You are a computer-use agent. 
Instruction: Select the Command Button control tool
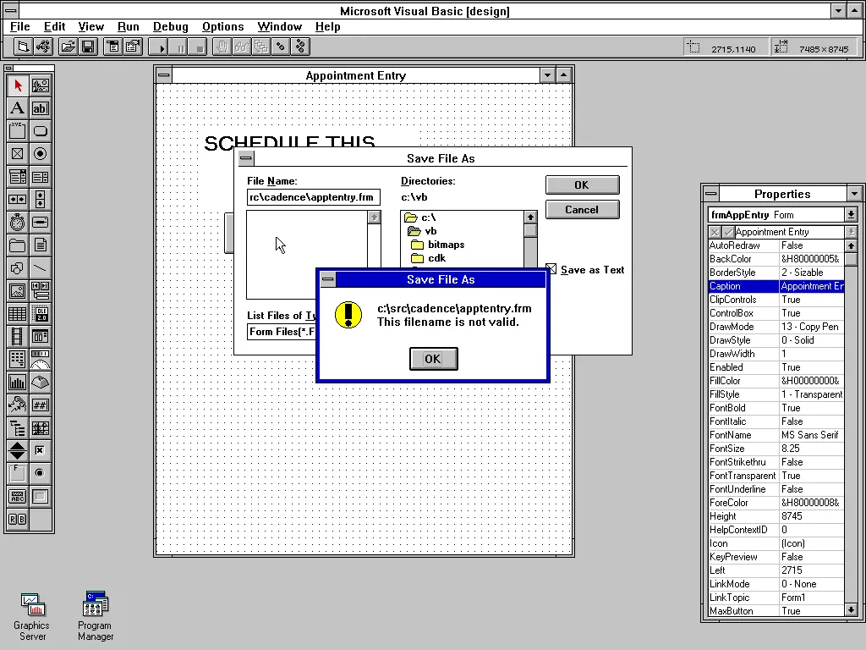tap(40, 131)
